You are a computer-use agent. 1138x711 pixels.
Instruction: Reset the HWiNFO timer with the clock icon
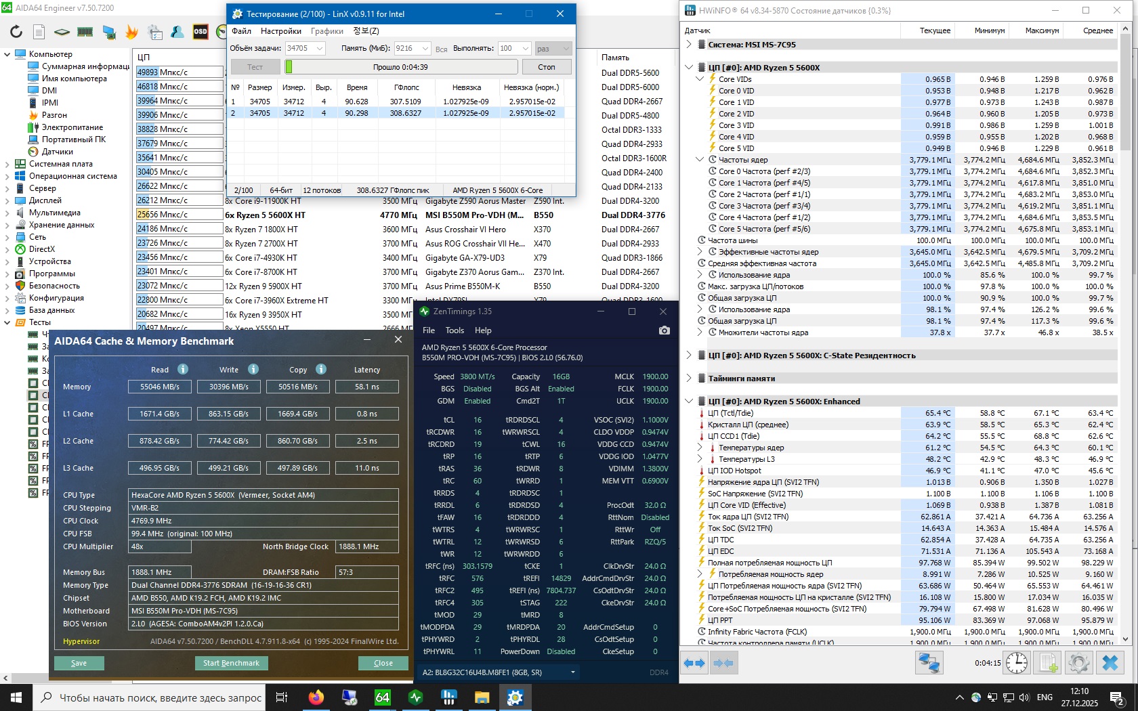coord(1016,662)
